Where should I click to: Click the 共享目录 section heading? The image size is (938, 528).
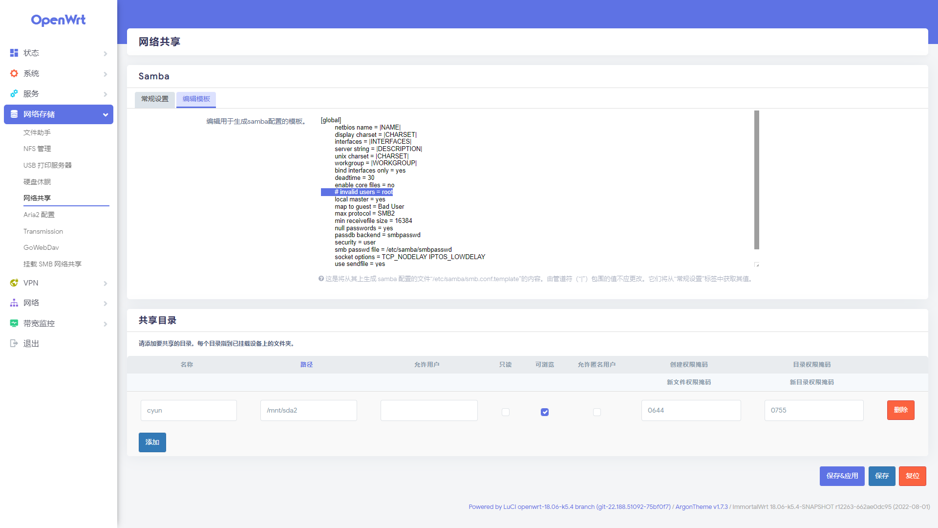click(x=157, y=320)
